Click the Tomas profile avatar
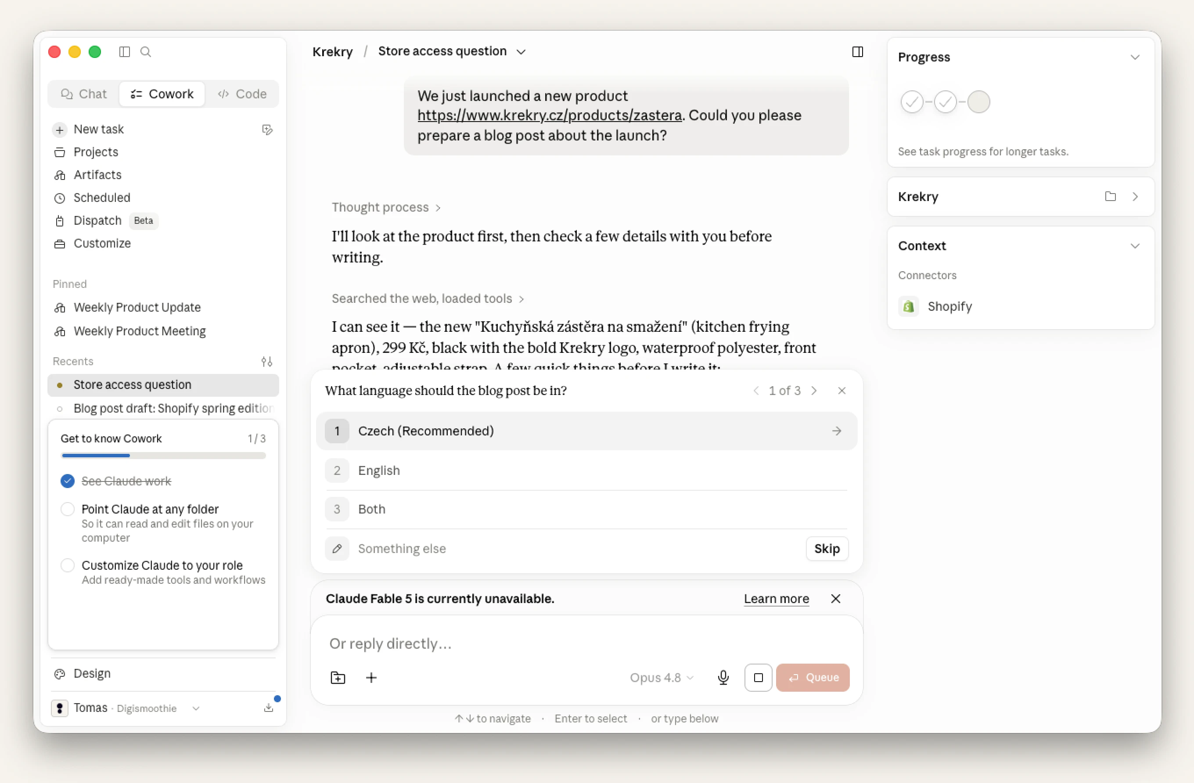Screen dimensions: 1194x783 click(59, 708)
